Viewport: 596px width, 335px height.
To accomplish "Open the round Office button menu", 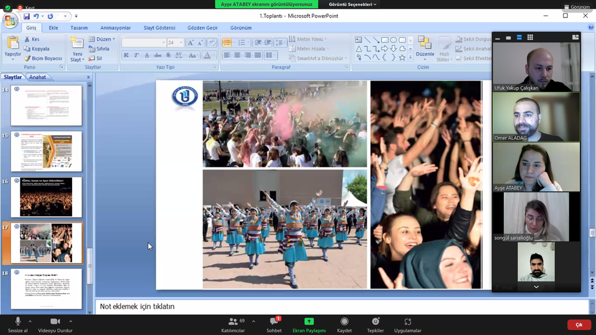I will [10, 20].
